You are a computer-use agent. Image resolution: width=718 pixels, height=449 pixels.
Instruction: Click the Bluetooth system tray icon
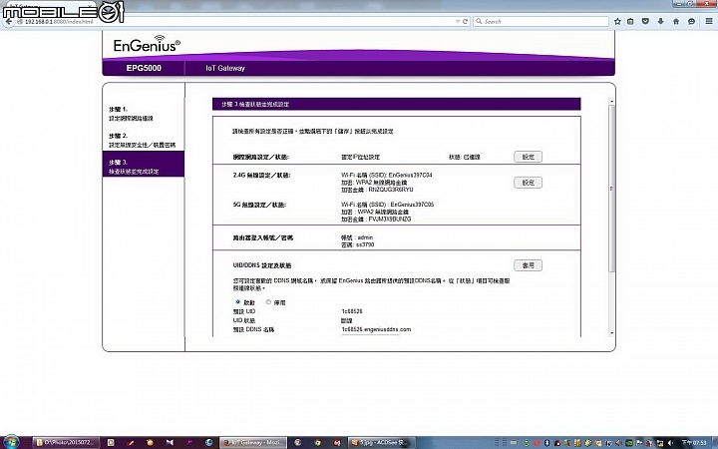pos(546,443)
